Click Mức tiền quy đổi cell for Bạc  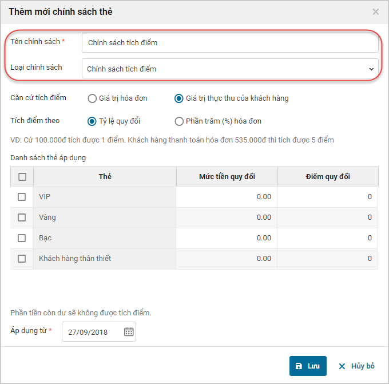[x=227, y=238]
